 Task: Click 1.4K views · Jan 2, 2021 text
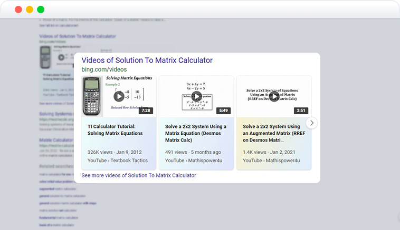[x=269, y=152]
